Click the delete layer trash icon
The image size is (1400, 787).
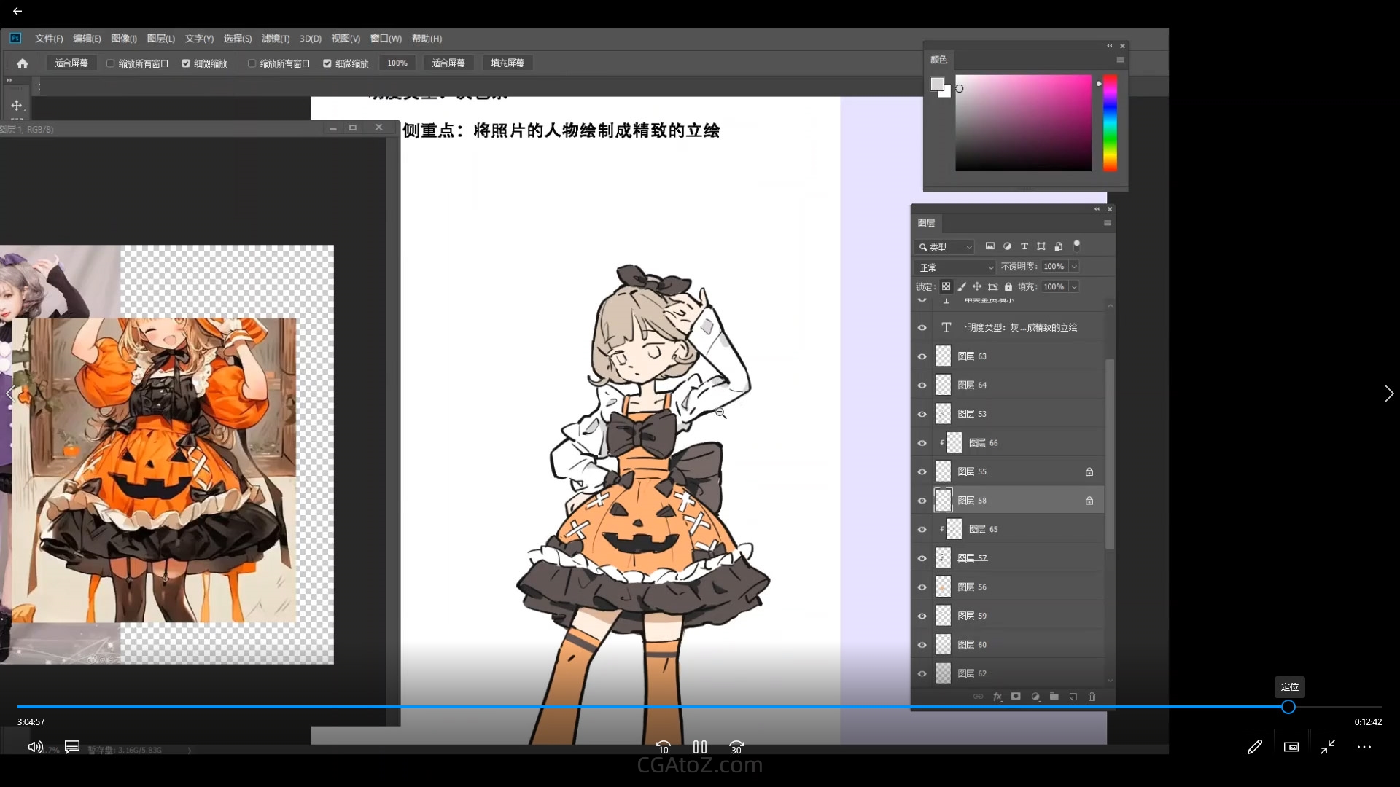pos(1092,697)
